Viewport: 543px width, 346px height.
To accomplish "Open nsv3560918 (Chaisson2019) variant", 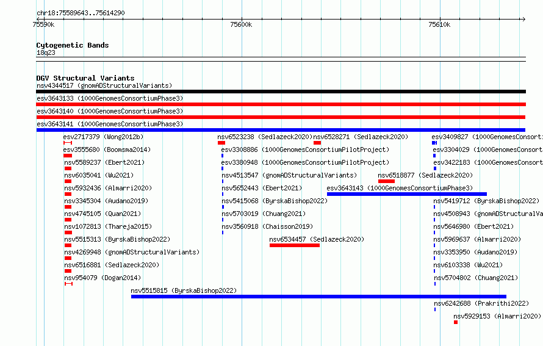I will (x=267, y=226).
